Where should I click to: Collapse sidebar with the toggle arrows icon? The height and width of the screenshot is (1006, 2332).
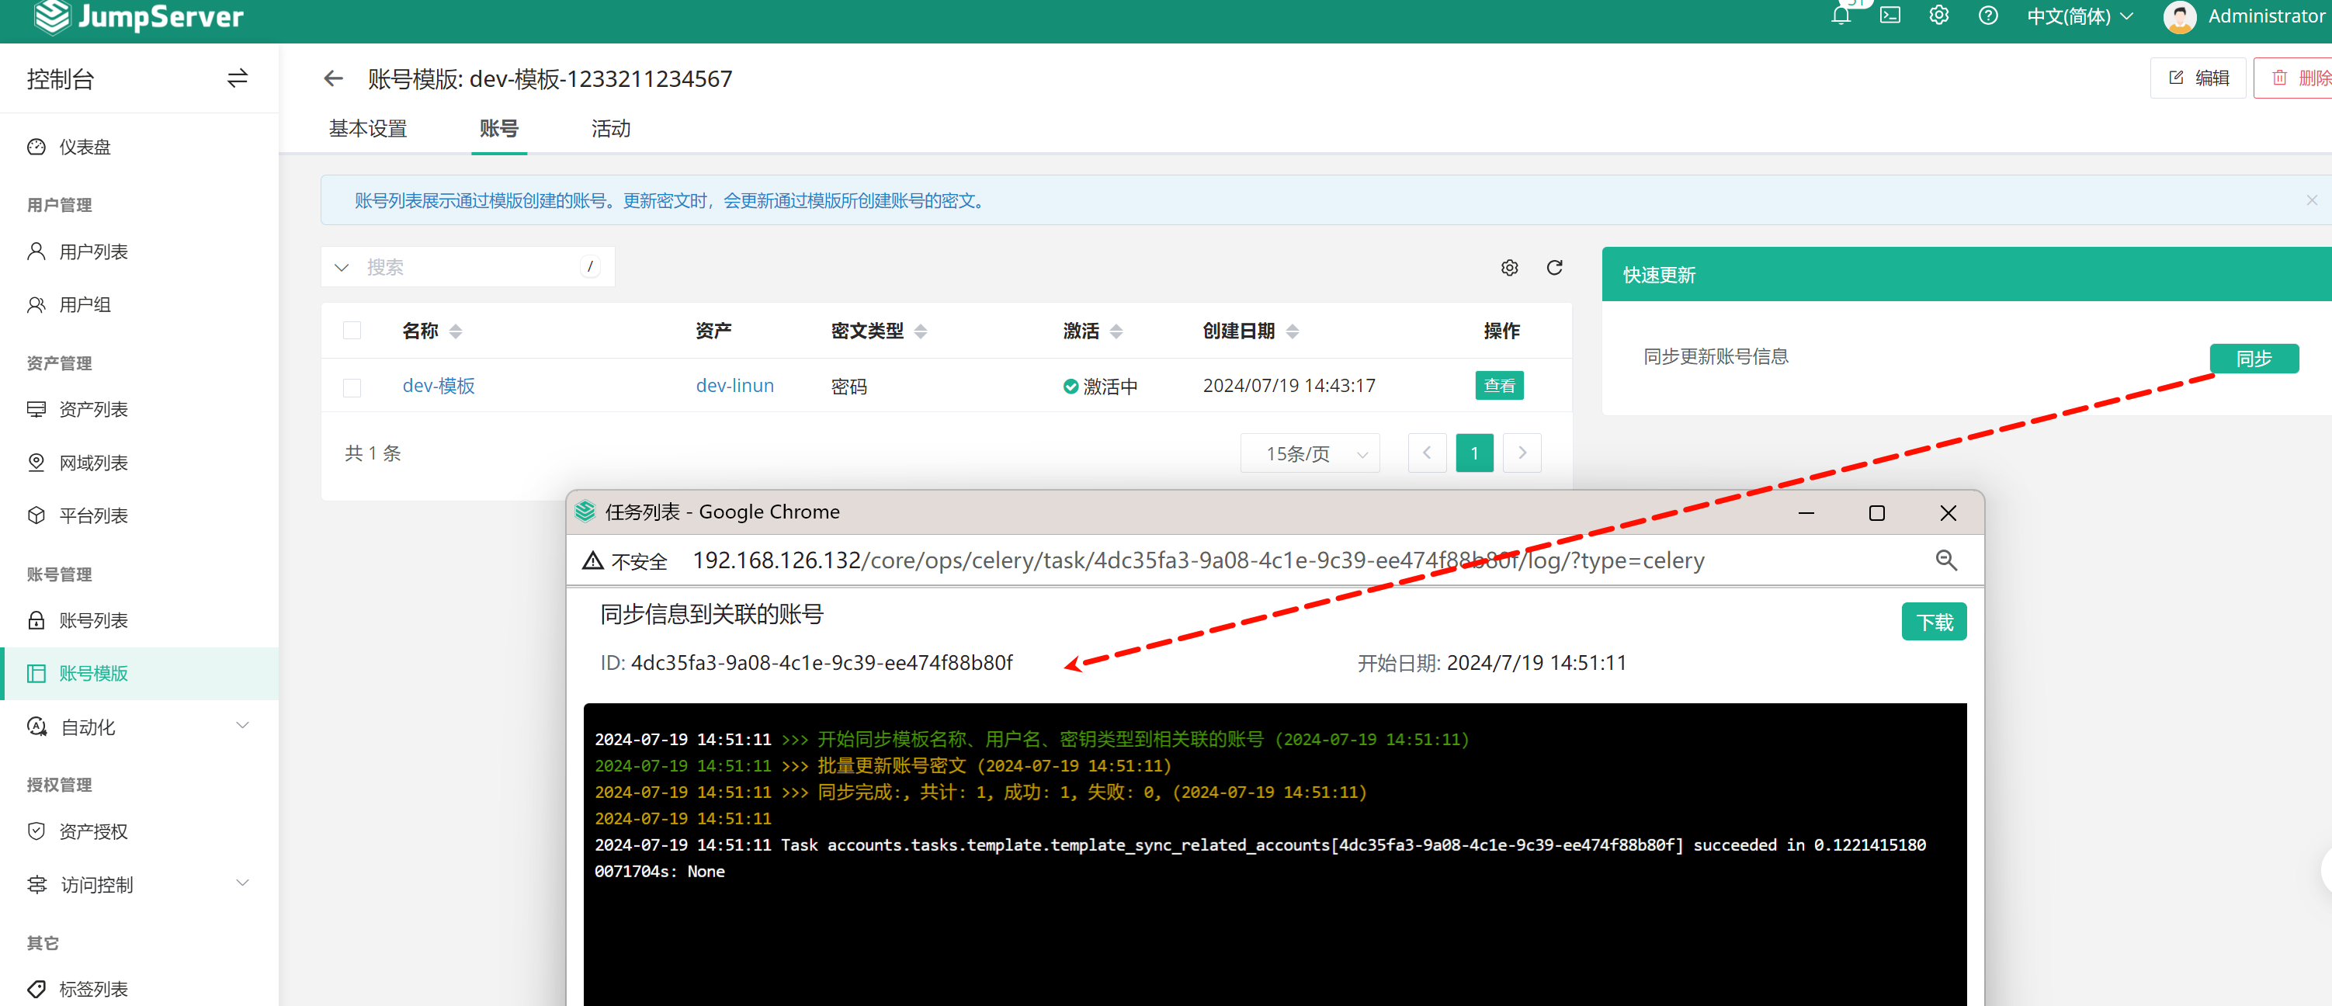click(238, 78)
